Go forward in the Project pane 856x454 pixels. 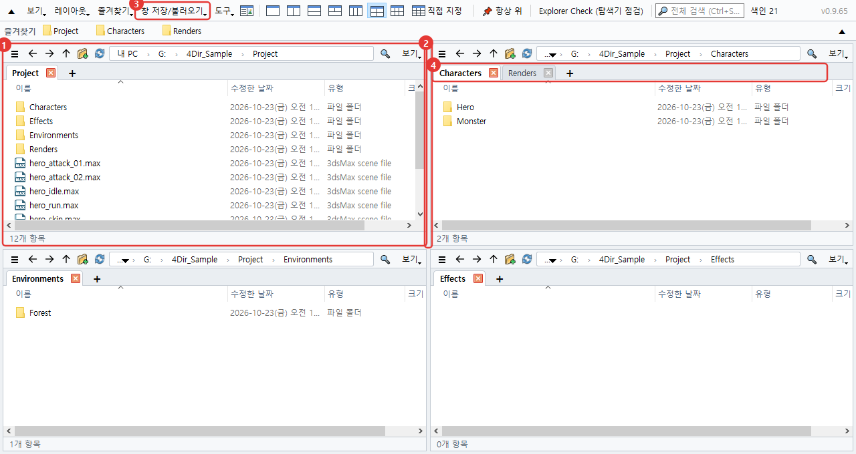[x=49, y=54]
